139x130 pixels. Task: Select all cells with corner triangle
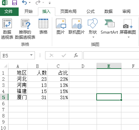pos(5,66)
